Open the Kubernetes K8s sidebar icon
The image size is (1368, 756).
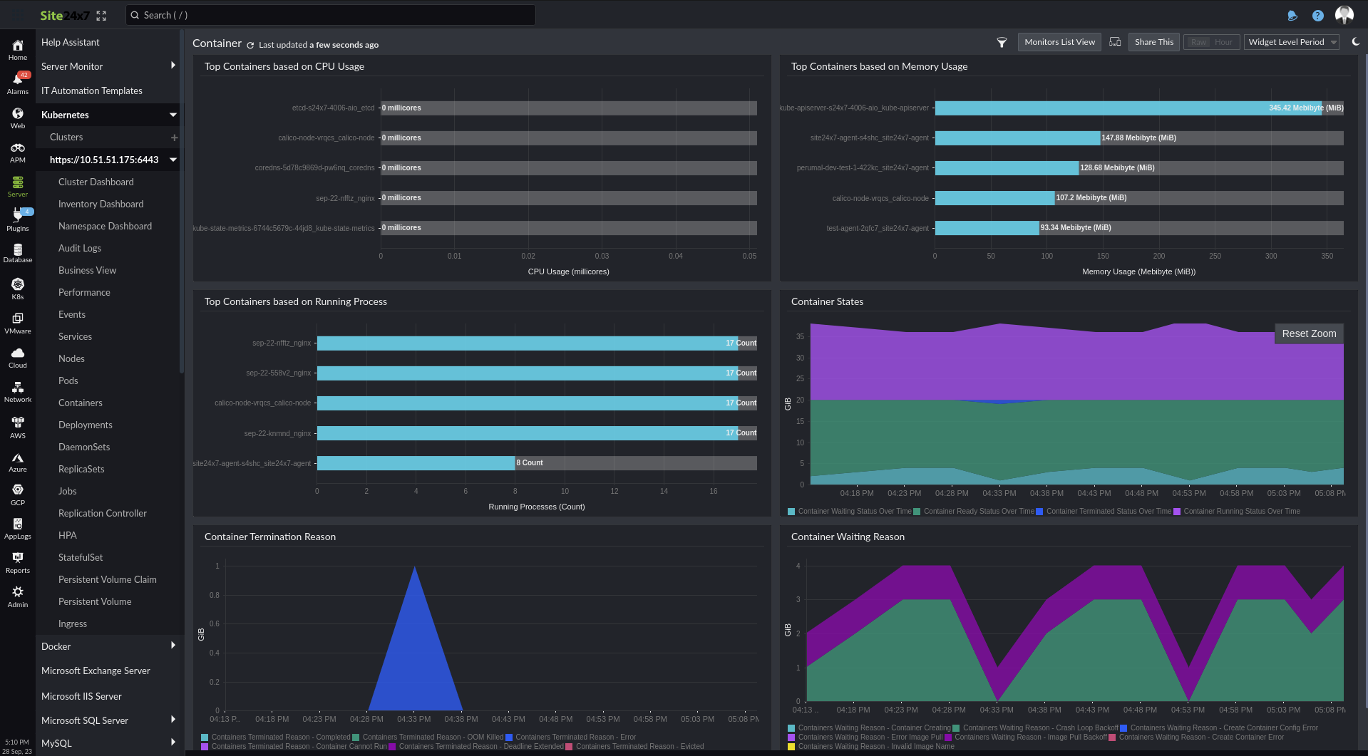[x=17, y=286]
